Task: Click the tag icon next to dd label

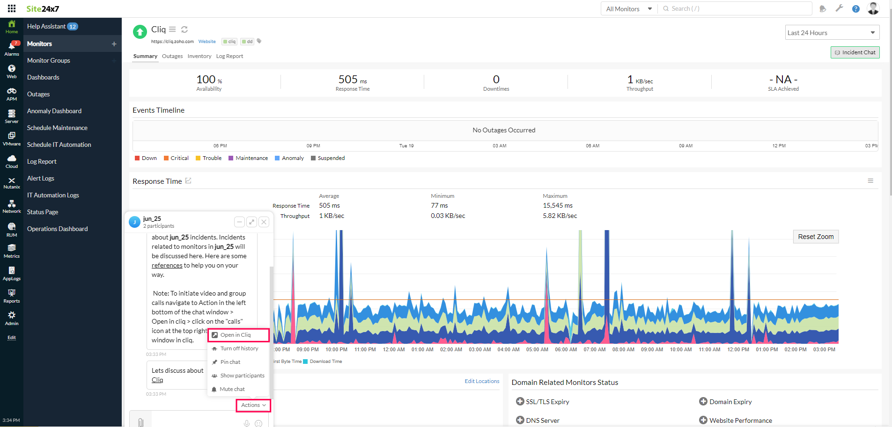Action: (259, 41)
